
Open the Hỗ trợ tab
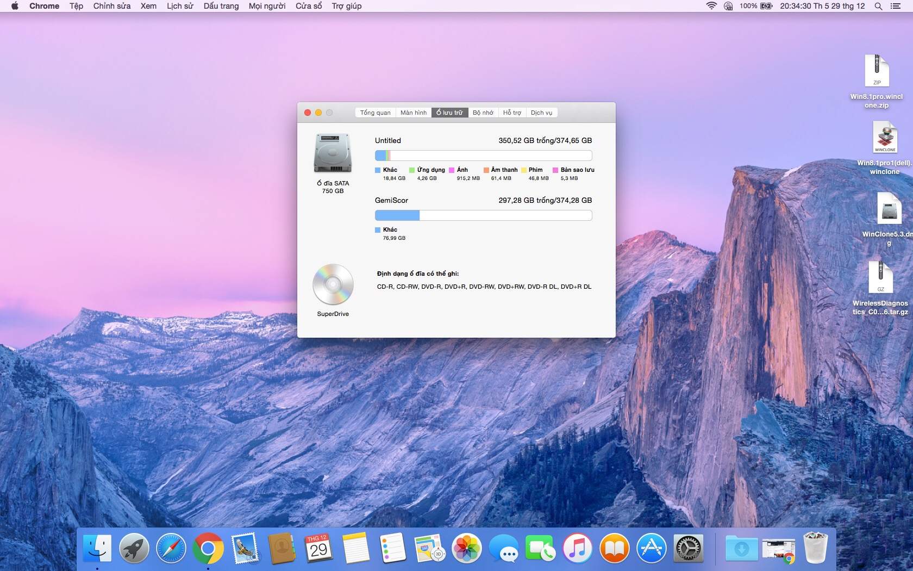point(512,113)
